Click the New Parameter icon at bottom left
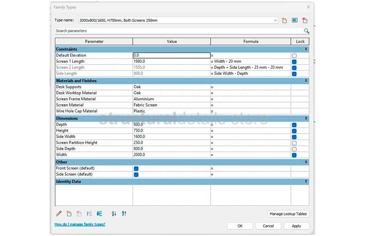The image size is (366, 236). click(x=69, y=214)
